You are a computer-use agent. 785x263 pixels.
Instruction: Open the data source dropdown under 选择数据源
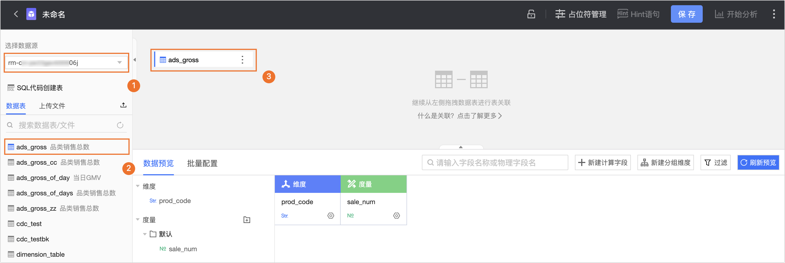119,62
